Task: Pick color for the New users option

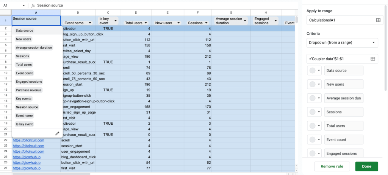Action: pyautogui.click(x=314, y=84)
